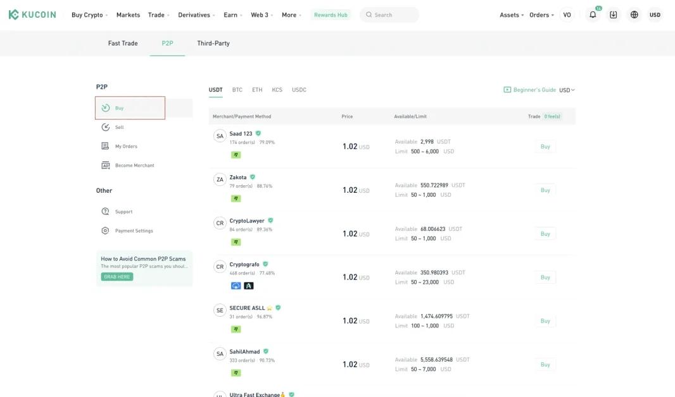Select the ETH coin tab
This screenshot has height=397, width=675.
(257, 90)
